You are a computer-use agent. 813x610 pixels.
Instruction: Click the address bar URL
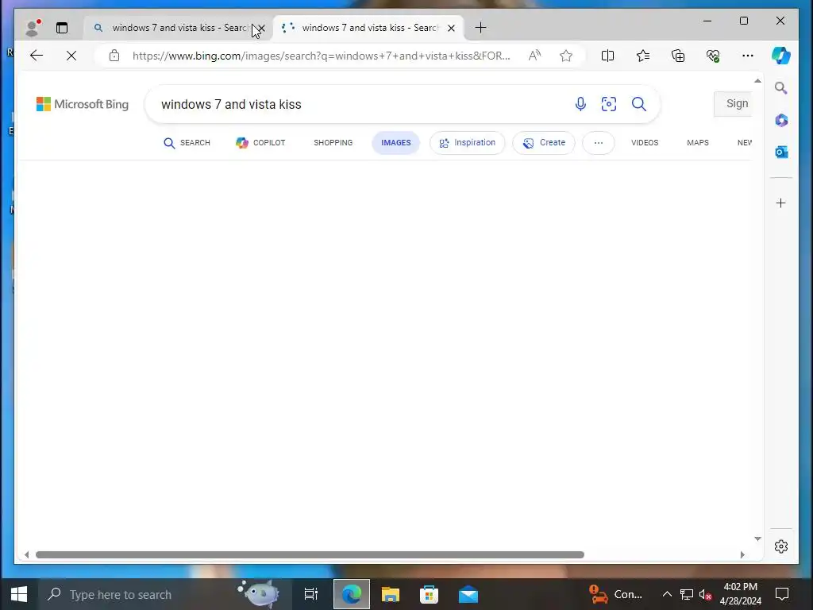(x=321, y=56)
